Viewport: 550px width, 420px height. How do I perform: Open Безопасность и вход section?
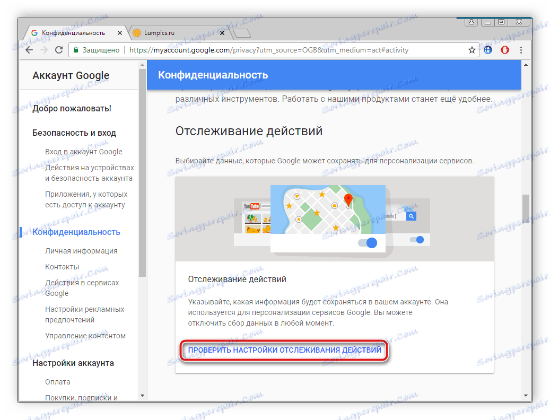[74, 133]
